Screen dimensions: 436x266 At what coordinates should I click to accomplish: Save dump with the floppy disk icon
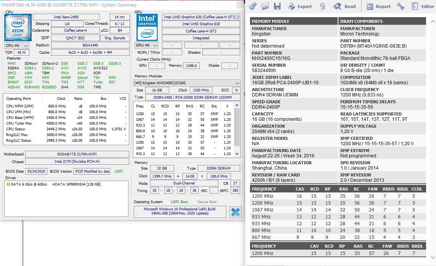[277, 6]
